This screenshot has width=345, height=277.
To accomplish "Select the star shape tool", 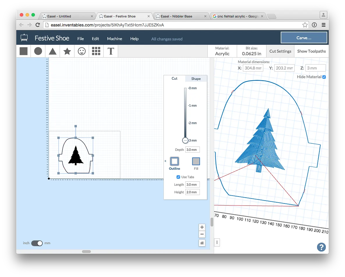I will [x=67, y=51].
